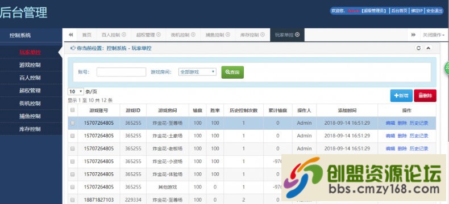This screenshot has height=204, width=449.
Task: Close the 玩家单控 tab with its x icon
Action: [x=297, y=35]
